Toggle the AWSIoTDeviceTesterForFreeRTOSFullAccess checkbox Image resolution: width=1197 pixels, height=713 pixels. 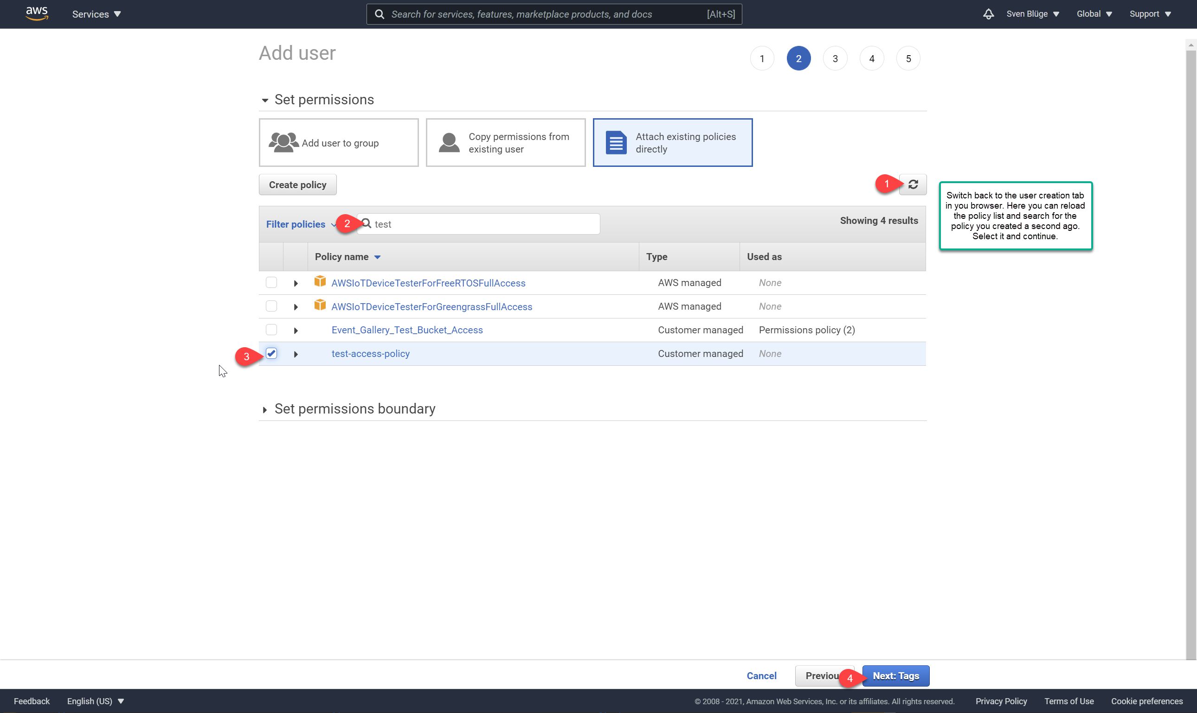(272, 282)
